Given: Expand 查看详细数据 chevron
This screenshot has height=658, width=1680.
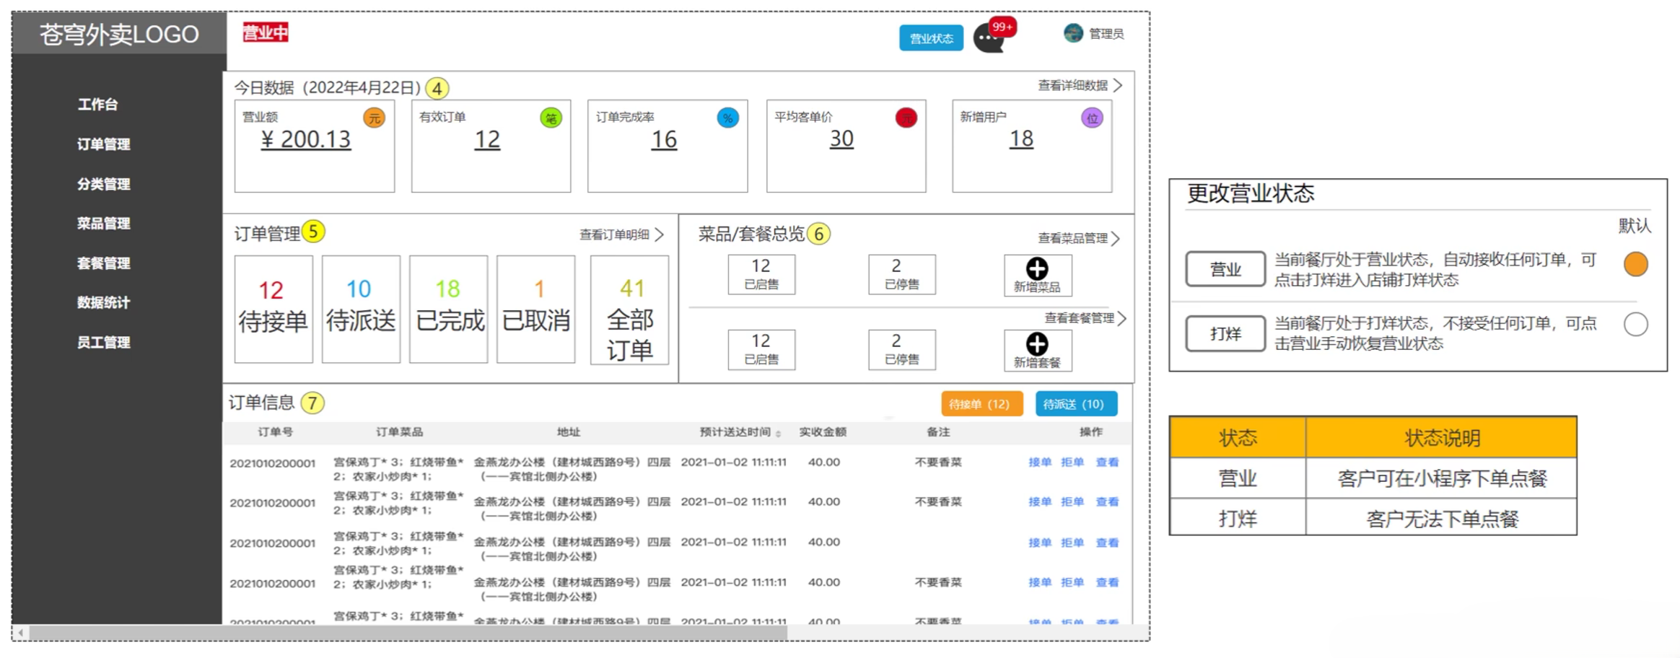Looking at the screenshot, I should click(1118, 86).
